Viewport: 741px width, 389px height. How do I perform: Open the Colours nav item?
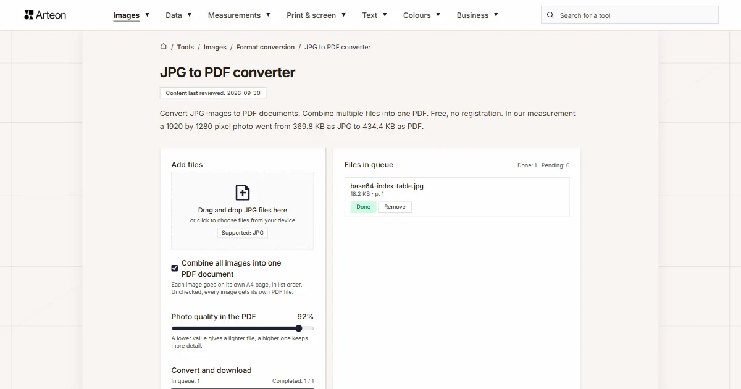pos(417,15)
